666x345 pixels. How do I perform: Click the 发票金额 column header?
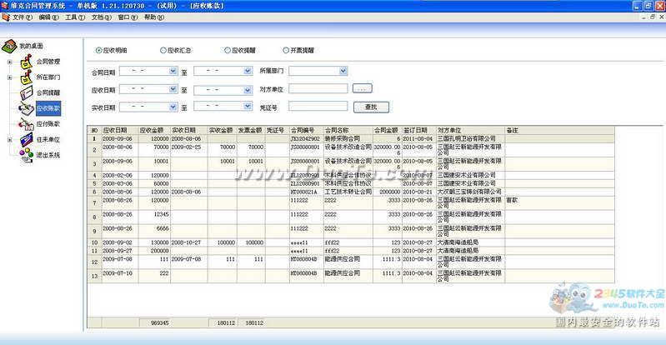[x=251, y=131]
